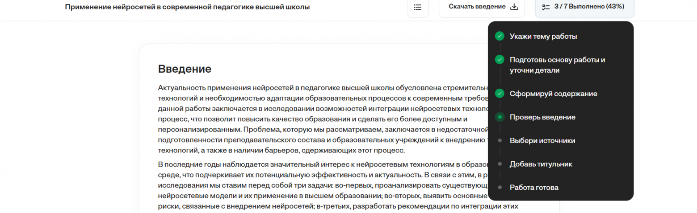Go to the Проверь введение step
The height and width of the screenshot is (213, 697).
click(542, 117)
